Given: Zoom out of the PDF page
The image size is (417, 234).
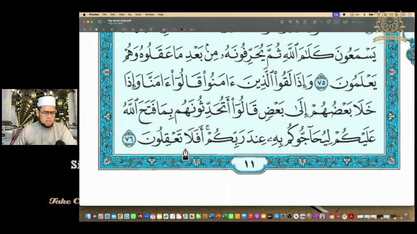Looking at the screenshot, I should [x=290, y=22].
